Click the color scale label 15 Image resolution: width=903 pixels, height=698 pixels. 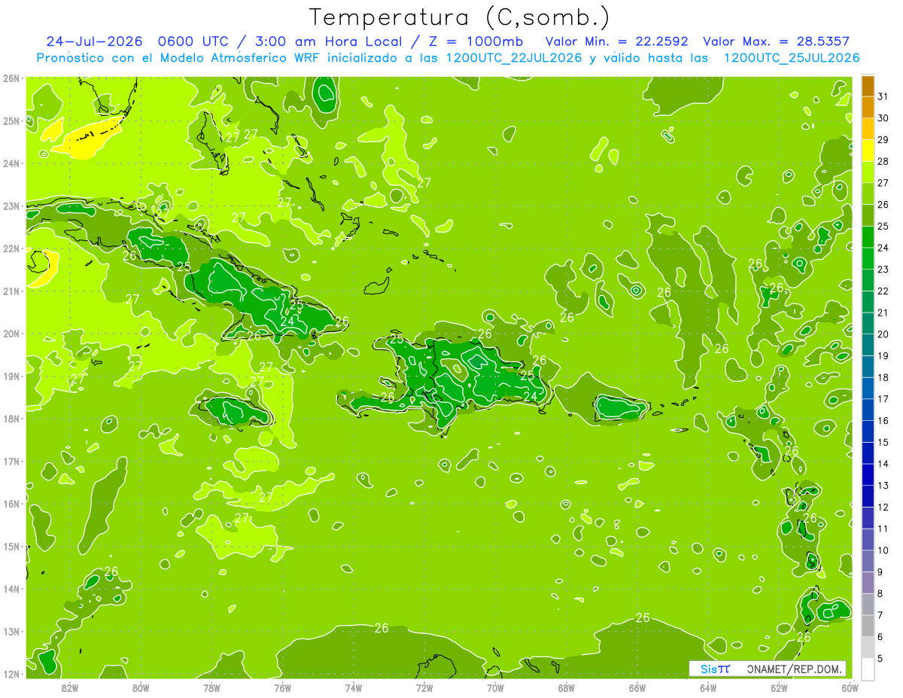[x=883, y=442]
